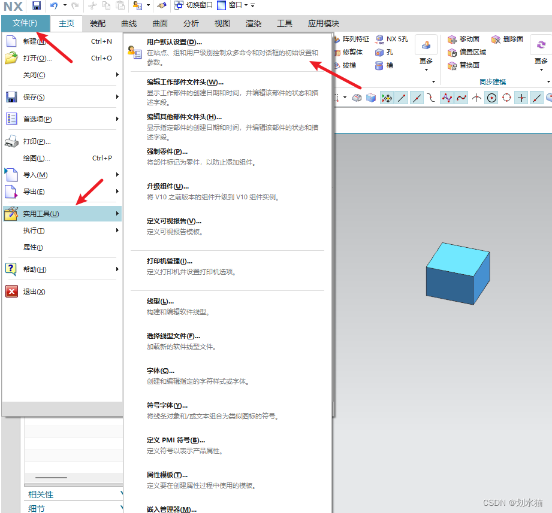
Task: Click the 细节 link at bottom left
Action: [35, 508]
